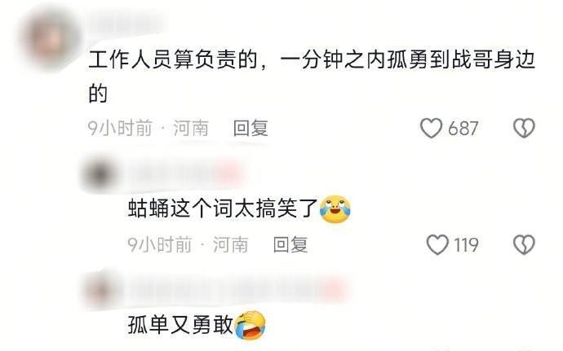Screen dimensions: 563x351
Task: Click 回复 under the 蛄蛹 reply
Action: [x=290, y=244]
